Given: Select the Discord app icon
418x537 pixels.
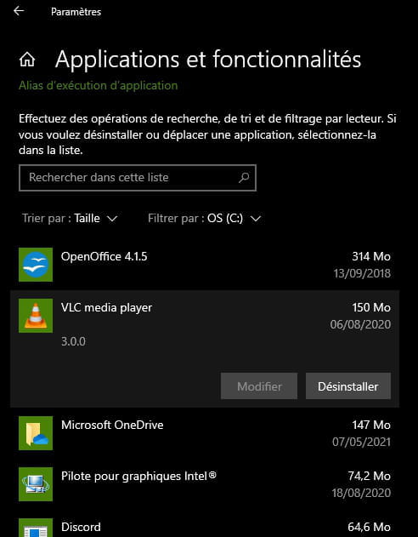Looking at the screenshot, I should click(36, 528).
